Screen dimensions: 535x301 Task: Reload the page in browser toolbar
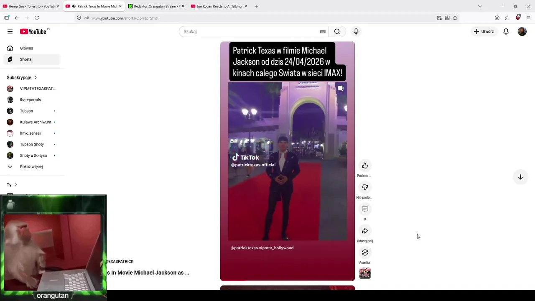tap(37, 18)
